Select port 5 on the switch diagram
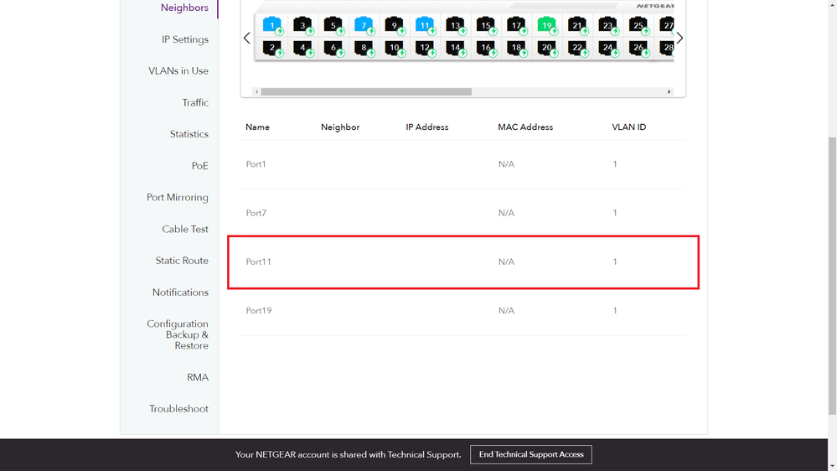This screenshot has width=837, height=471. click(333, 25)
